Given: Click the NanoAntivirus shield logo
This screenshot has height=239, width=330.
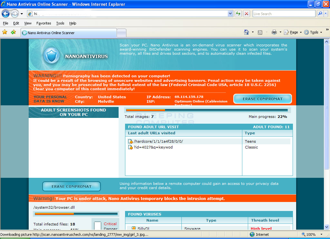Looking at the screenshot, I should [x=51, y=56].
